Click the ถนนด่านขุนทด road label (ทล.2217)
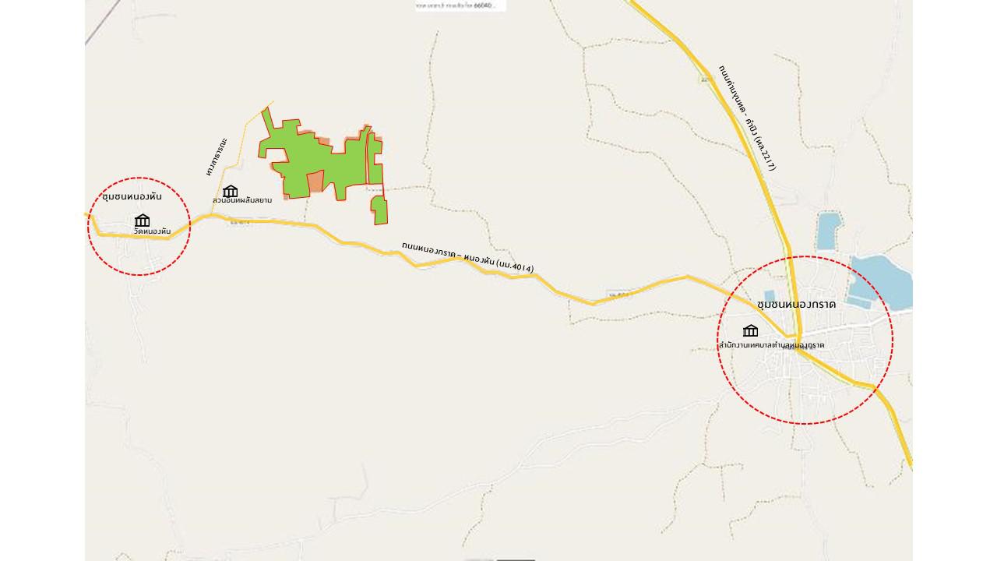 (x=747, y=118)
